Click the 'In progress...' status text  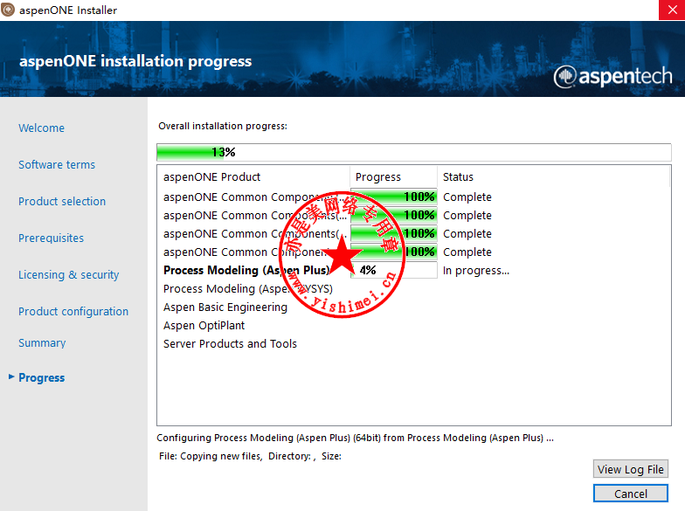476,271
